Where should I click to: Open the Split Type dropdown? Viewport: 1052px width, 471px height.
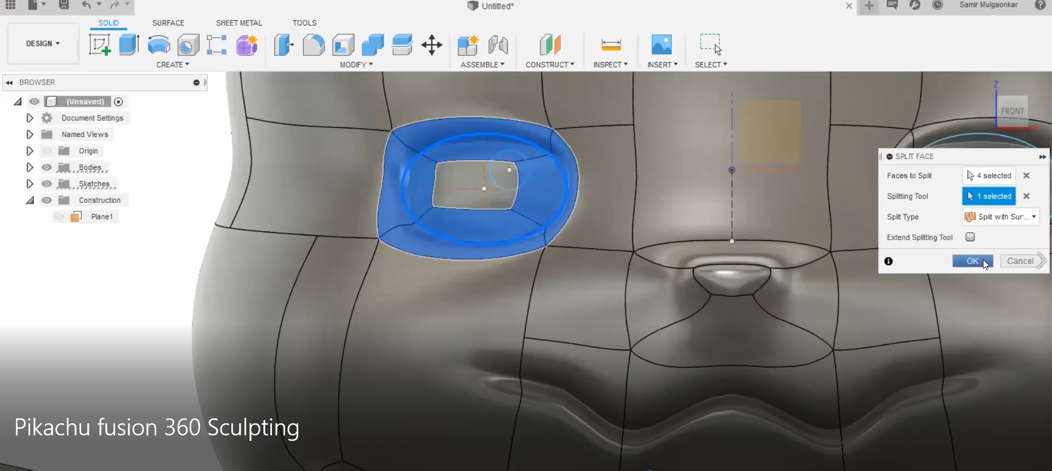[x=1000, y=217]
